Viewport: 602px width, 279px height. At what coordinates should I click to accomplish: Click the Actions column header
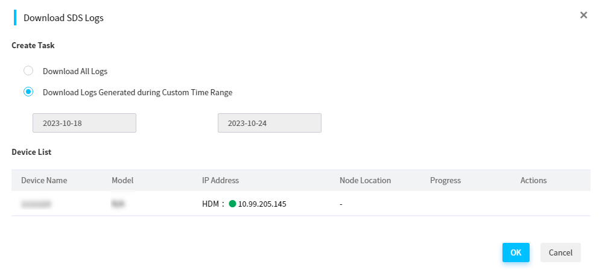pos(534,180)
